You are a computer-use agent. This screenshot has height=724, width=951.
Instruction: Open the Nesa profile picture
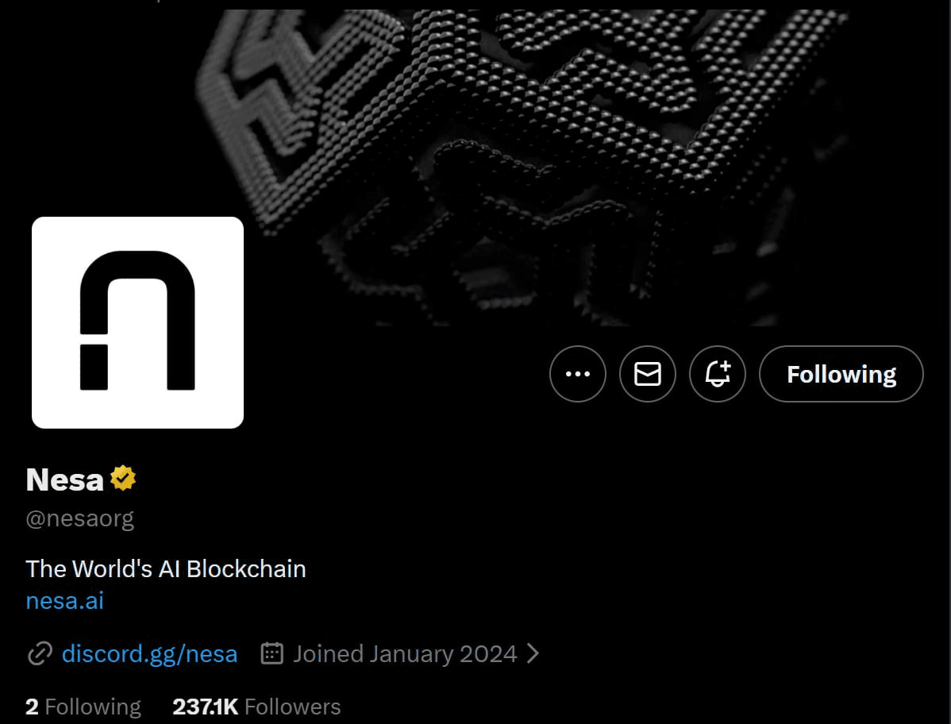click(x=137, y=322)
